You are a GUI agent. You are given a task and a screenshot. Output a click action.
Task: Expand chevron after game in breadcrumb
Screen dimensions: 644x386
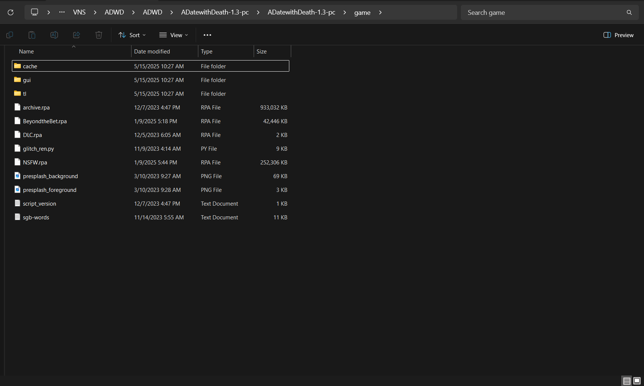pos(380,13)
